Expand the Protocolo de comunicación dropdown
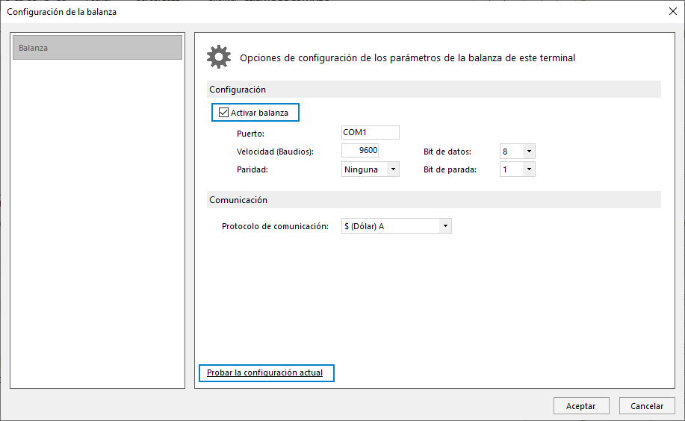This screenshot has width=685, height=421. [x=396, y=226]
